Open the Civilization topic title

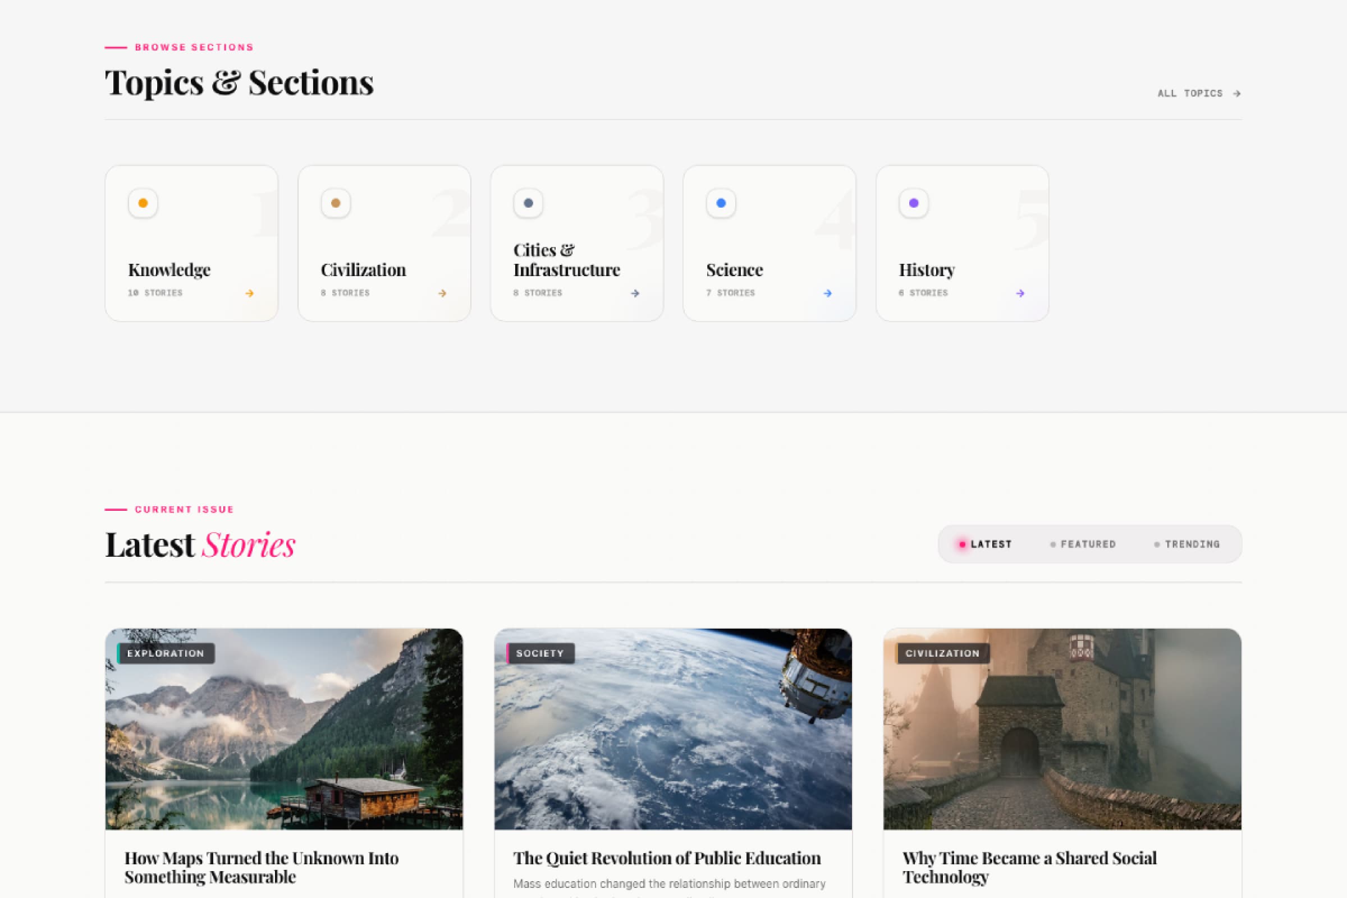[363, 270]
